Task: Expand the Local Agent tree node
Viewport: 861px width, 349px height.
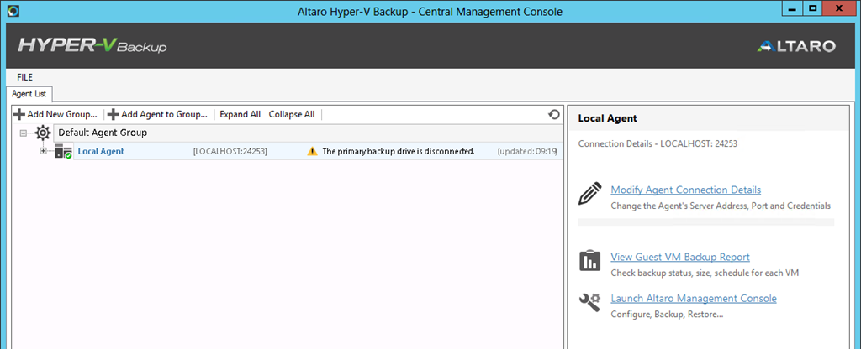Action: [44, 151]
